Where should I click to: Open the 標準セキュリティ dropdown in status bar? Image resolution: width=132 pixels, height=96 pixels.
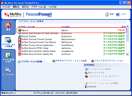[8, 93]
